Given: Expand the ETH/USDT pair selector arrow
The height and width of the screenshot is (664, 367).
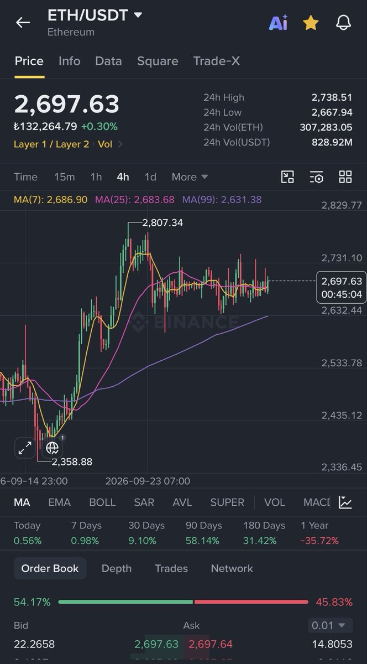Looking at the screenshot, I should 138,15.
